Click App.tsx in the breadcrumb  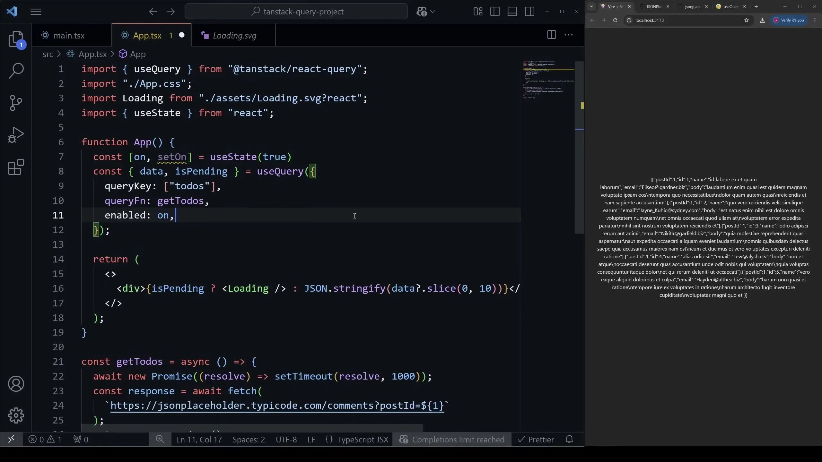pos(92,54)
